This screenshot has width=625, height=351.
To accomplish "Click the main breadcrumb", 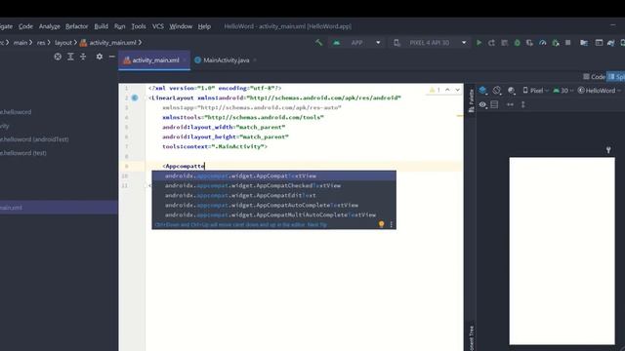I will (x=21, y=43).
